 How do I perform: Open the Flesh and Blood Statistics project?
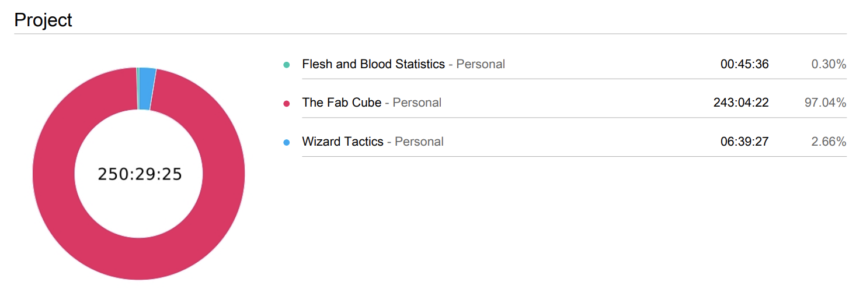pos(373,64)
